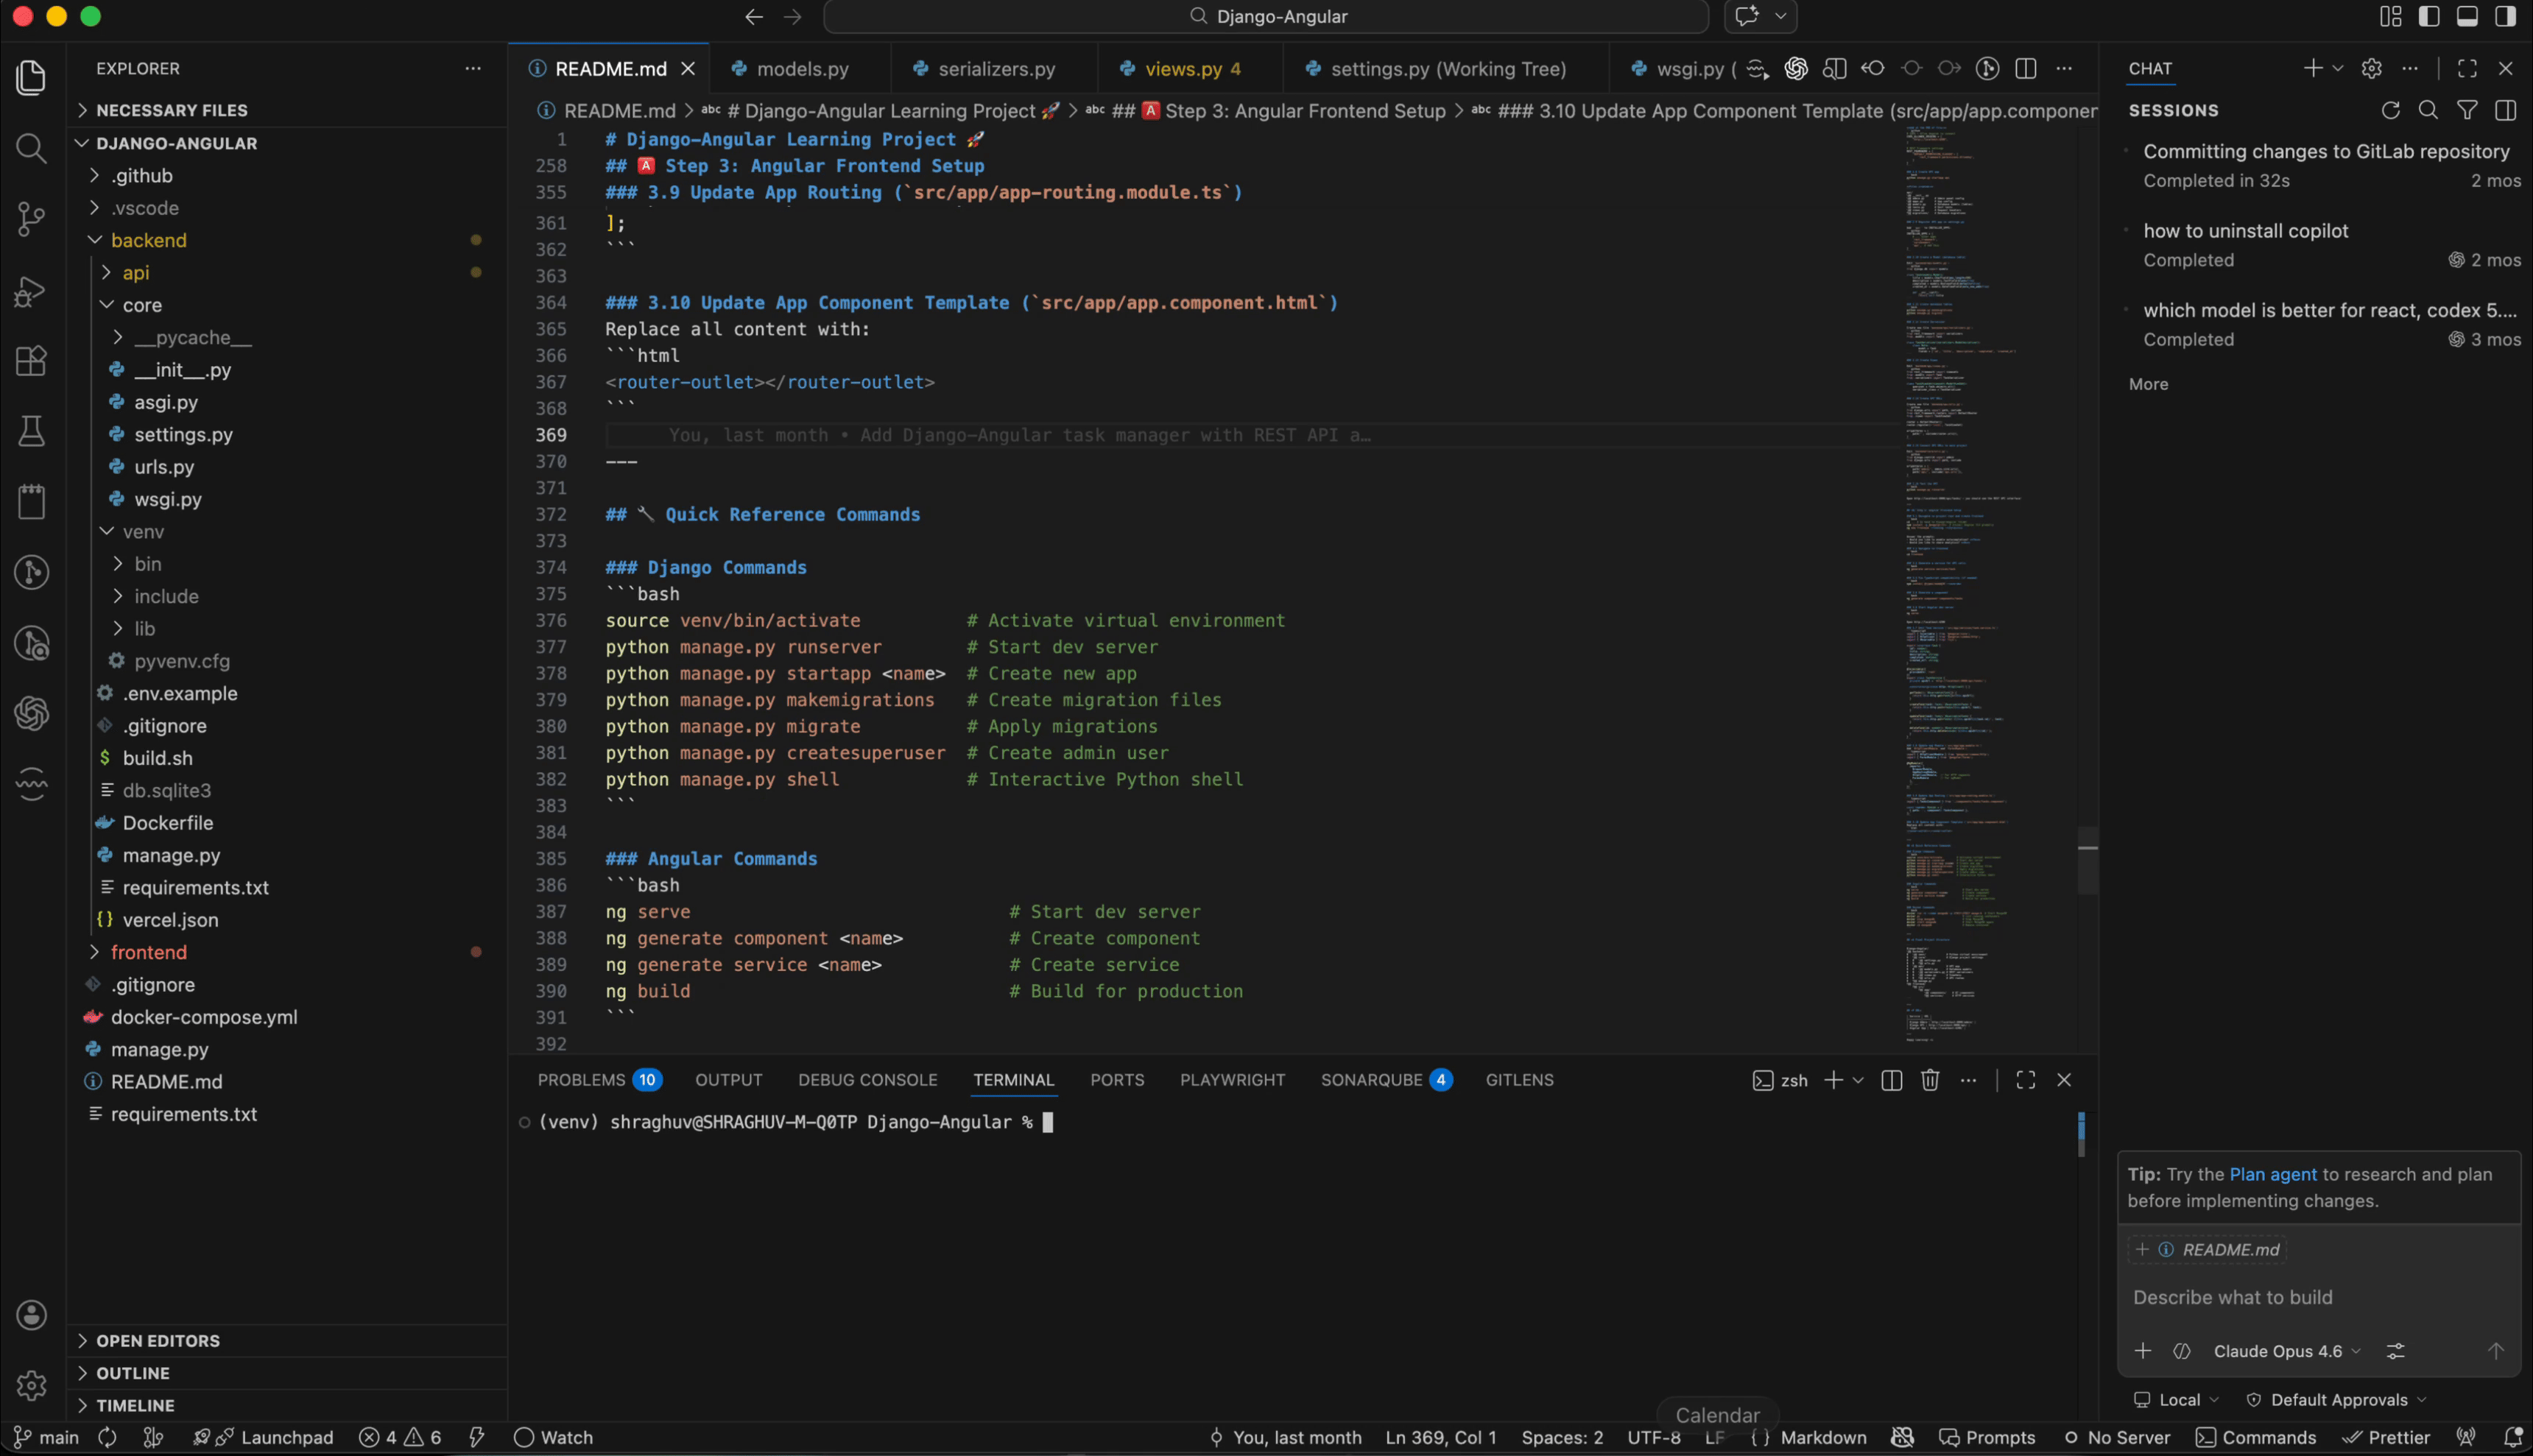
Task: Open the DEBUG CONSOLE panel tab
Action: pyautogui.click(x=867, y=1080)
